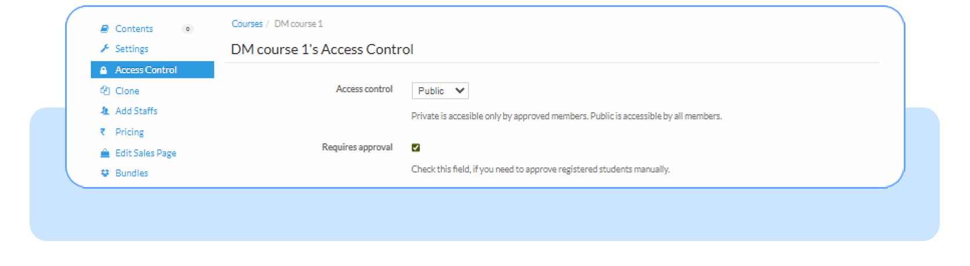
Task: Open Edit Sales Page link
Action: pos(146,153)
